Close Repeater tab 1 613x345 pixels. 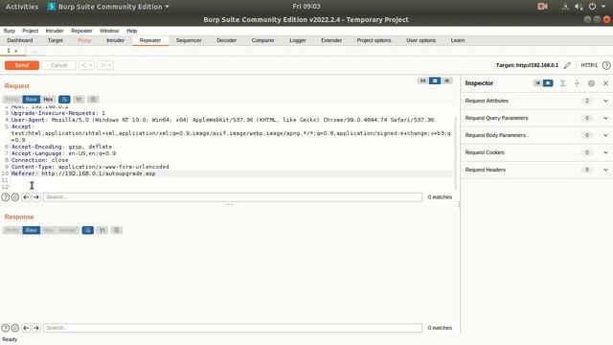pyautogui.click(x=16, y=51)
